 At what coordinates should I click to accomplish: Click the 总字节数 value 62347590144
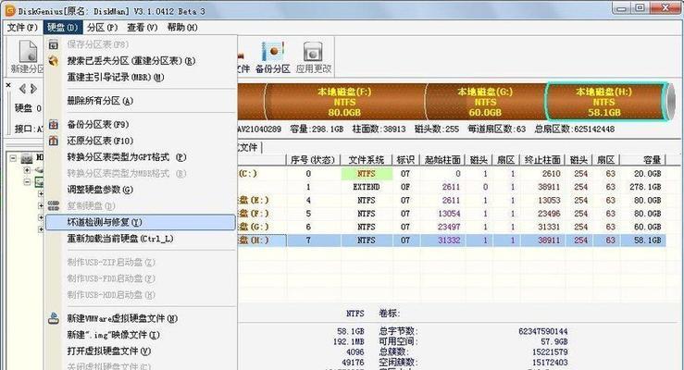[542, 332]
